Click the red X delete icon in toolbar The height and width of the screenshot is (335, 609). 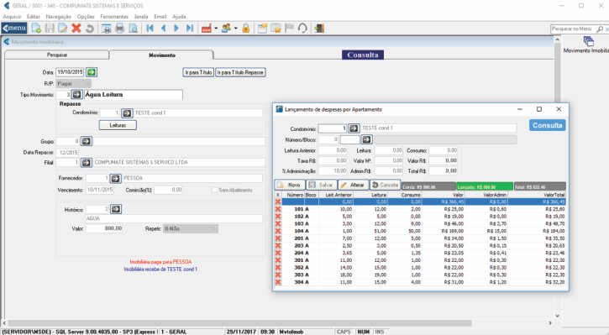[x=76, y=28]
